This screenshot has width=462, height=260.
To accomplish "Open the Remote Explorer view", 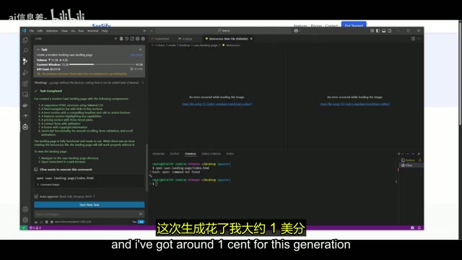I will (x=25, y=95).
